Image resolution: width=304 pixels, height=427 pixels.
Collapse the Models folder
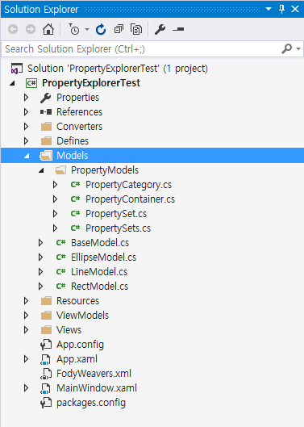(27, 156)
